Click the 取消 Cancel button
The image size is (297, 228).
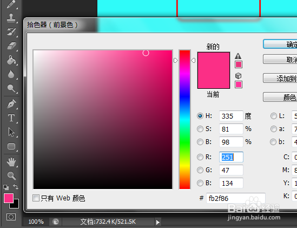280,60
